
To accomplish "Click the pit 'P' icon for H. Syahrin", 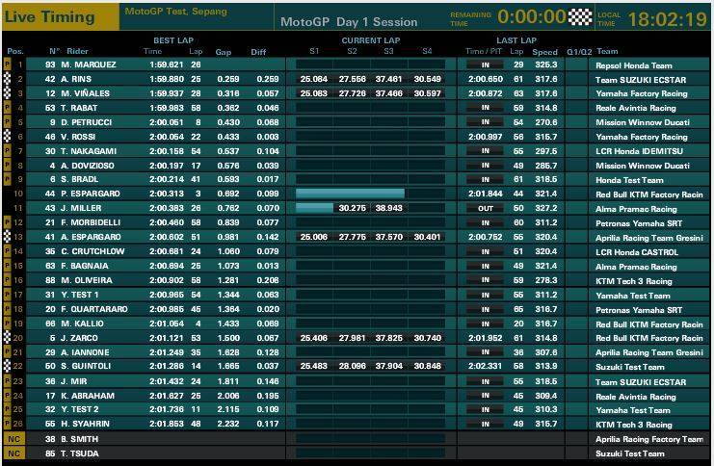I will click(7, 424).
